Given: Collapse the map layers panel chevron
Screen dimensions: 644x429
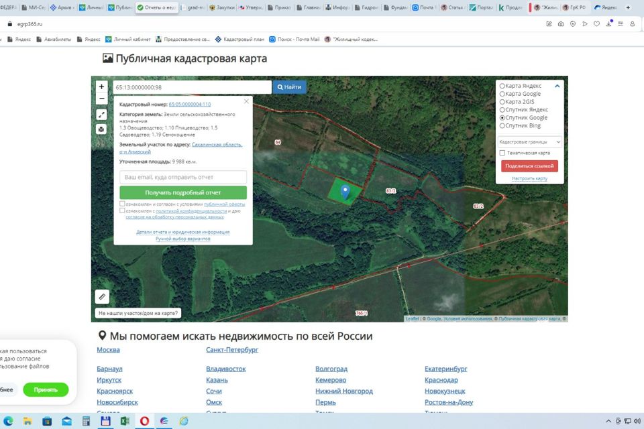Looking at the screenshot, I should click(557, 86).
